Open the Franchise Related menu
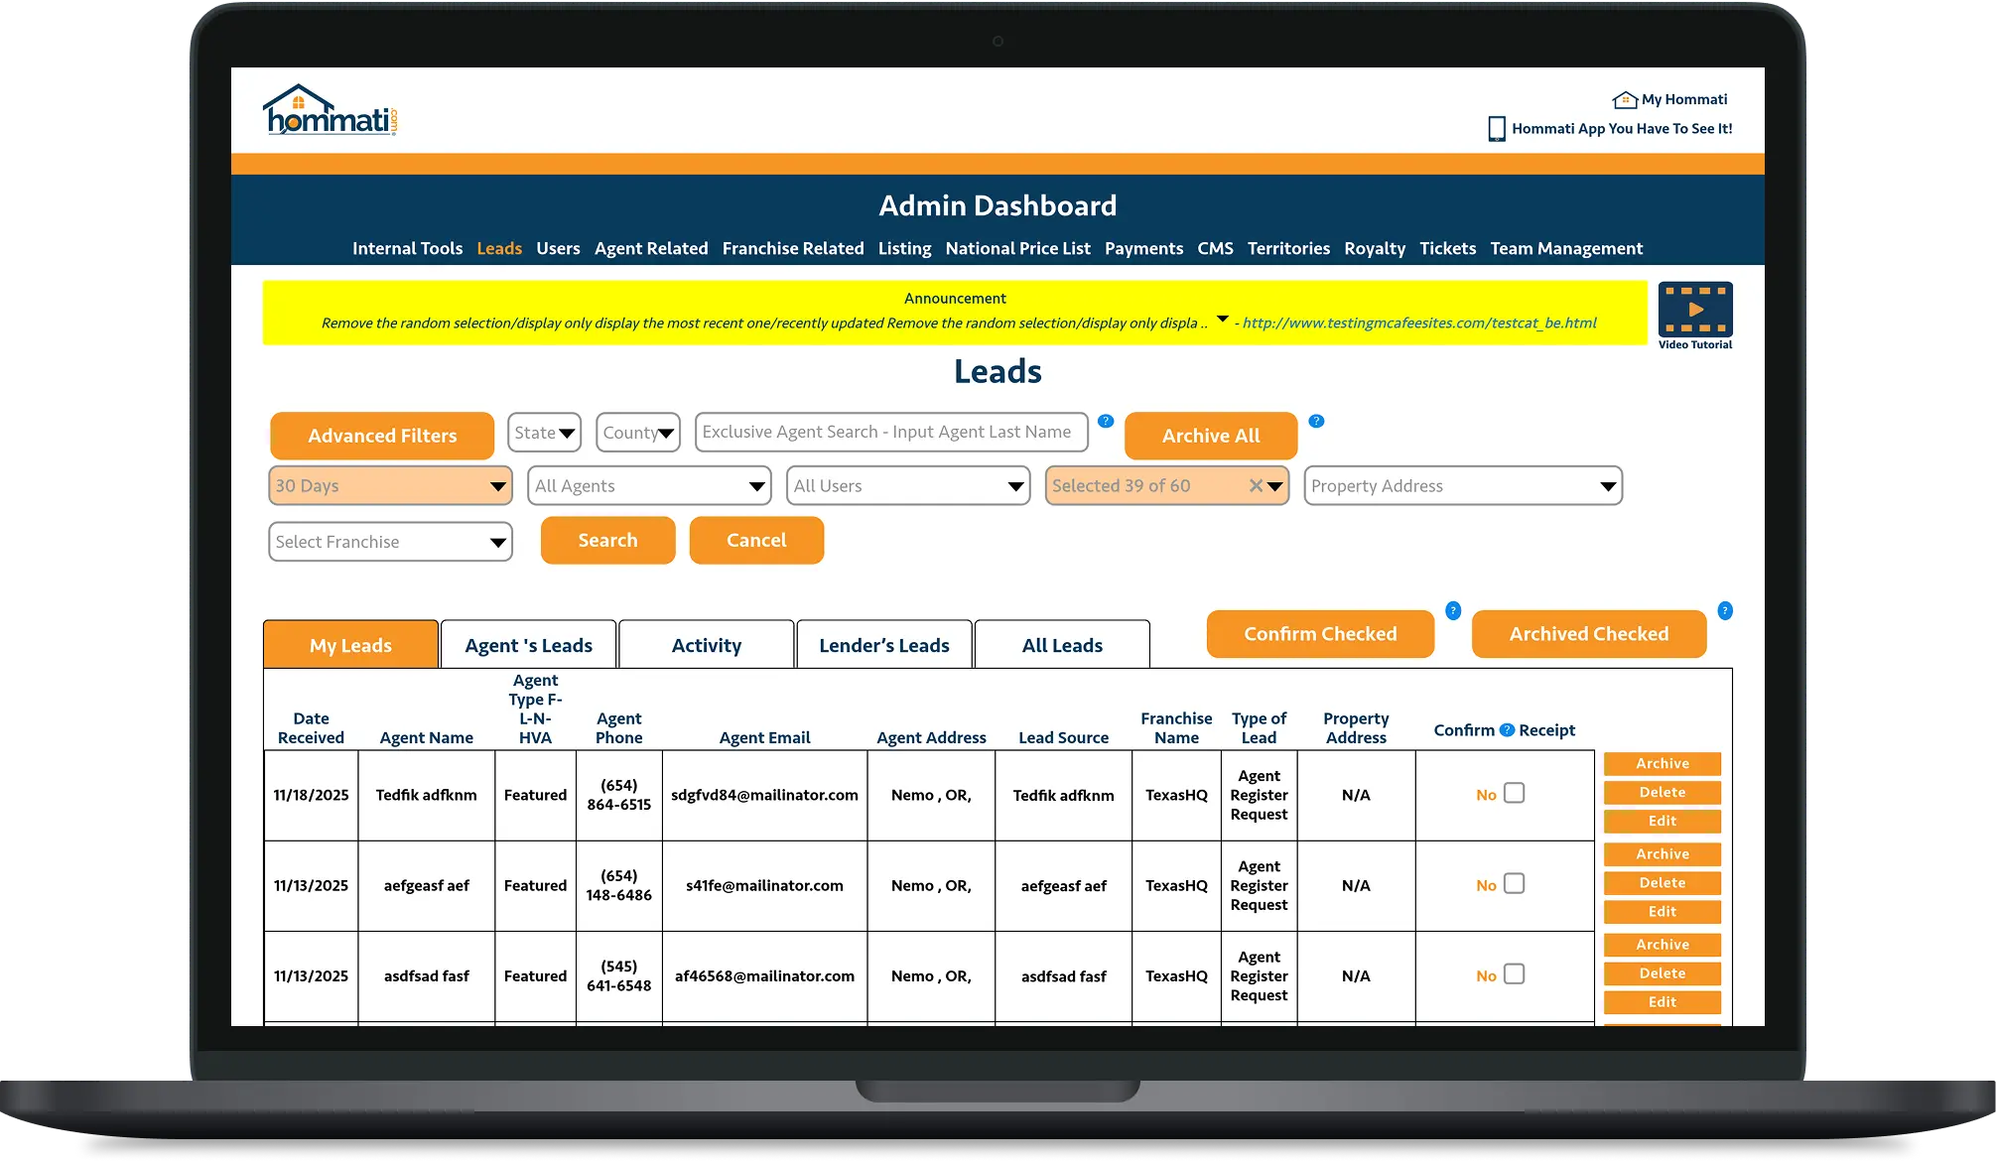Image resolution: width=1996 pixels, height=1162 pixels. coord(792,248)
